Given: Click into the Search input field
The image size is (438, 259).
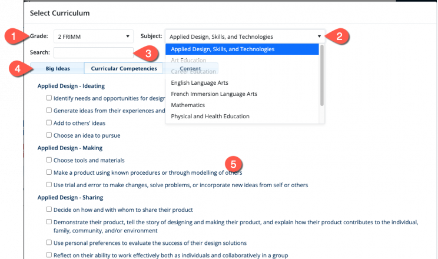Looking at the screenshot, I should (x=93, y=52).
